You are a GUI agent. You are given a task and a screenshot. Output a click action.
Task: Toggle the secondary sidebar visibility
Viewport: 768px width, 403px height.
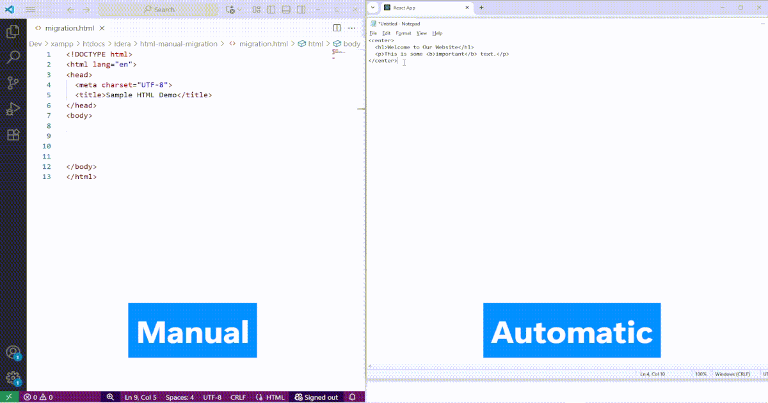point(301,10)
